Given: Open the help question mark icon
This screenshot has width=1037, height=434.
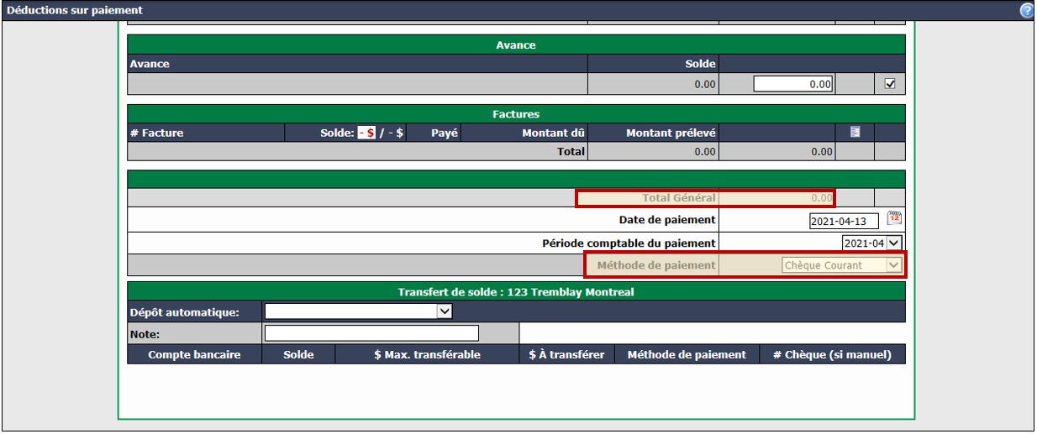Looking at the screenshot, I should click(1027, 10).
